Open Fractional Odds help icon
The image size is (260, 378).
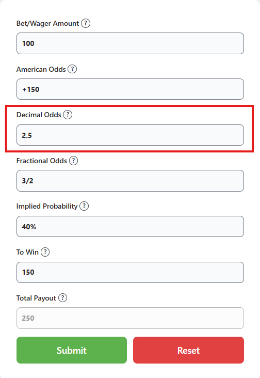[x=73, y=161]
